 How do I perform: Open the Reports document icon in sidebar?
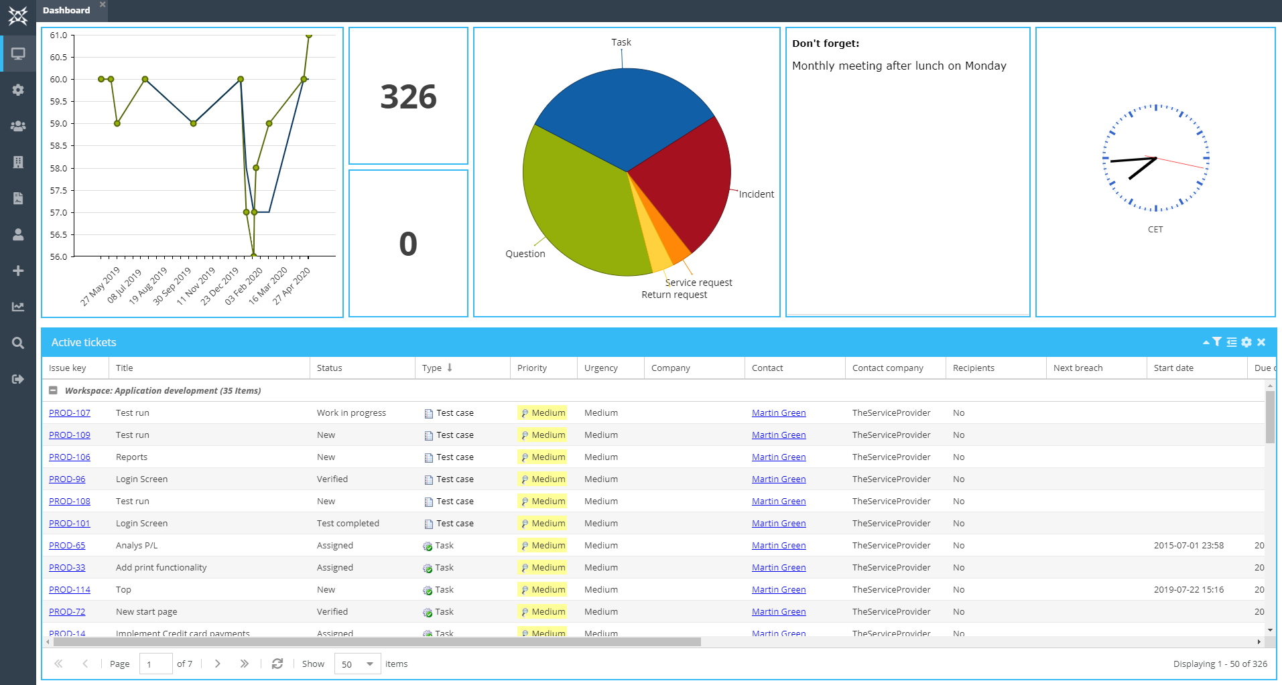pyautogui.click(x=18, y=198)
